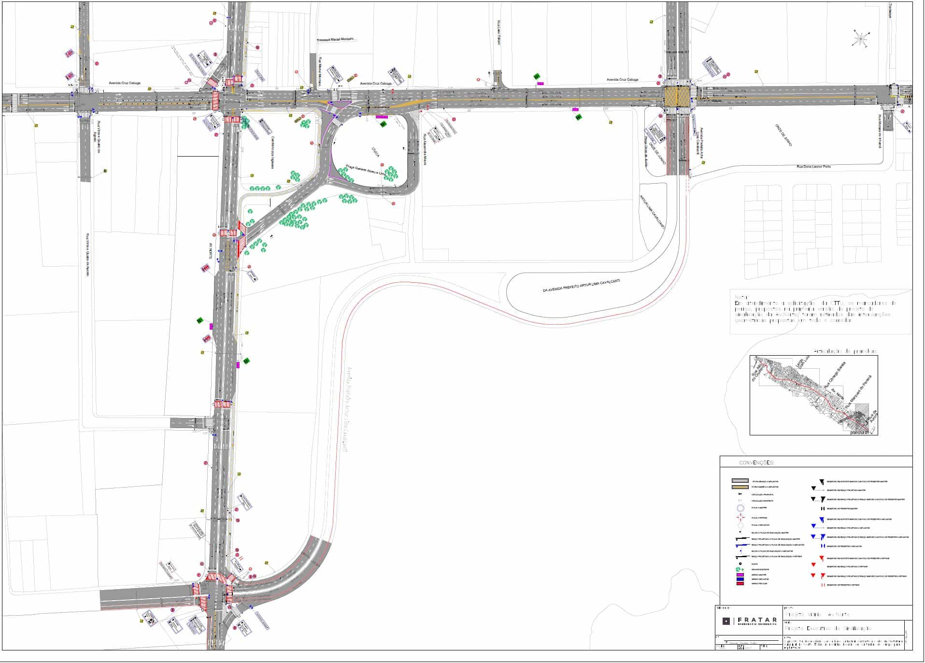Click the key plan location map thumbnail
925x663 pixels.
813,395
